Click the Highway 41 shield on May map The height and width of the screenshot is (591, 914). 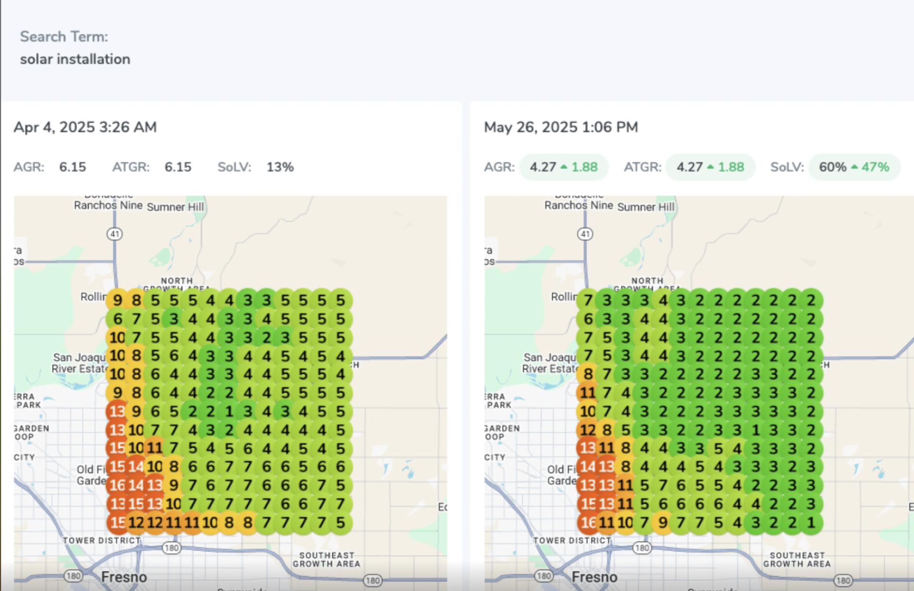click(585, 234)
